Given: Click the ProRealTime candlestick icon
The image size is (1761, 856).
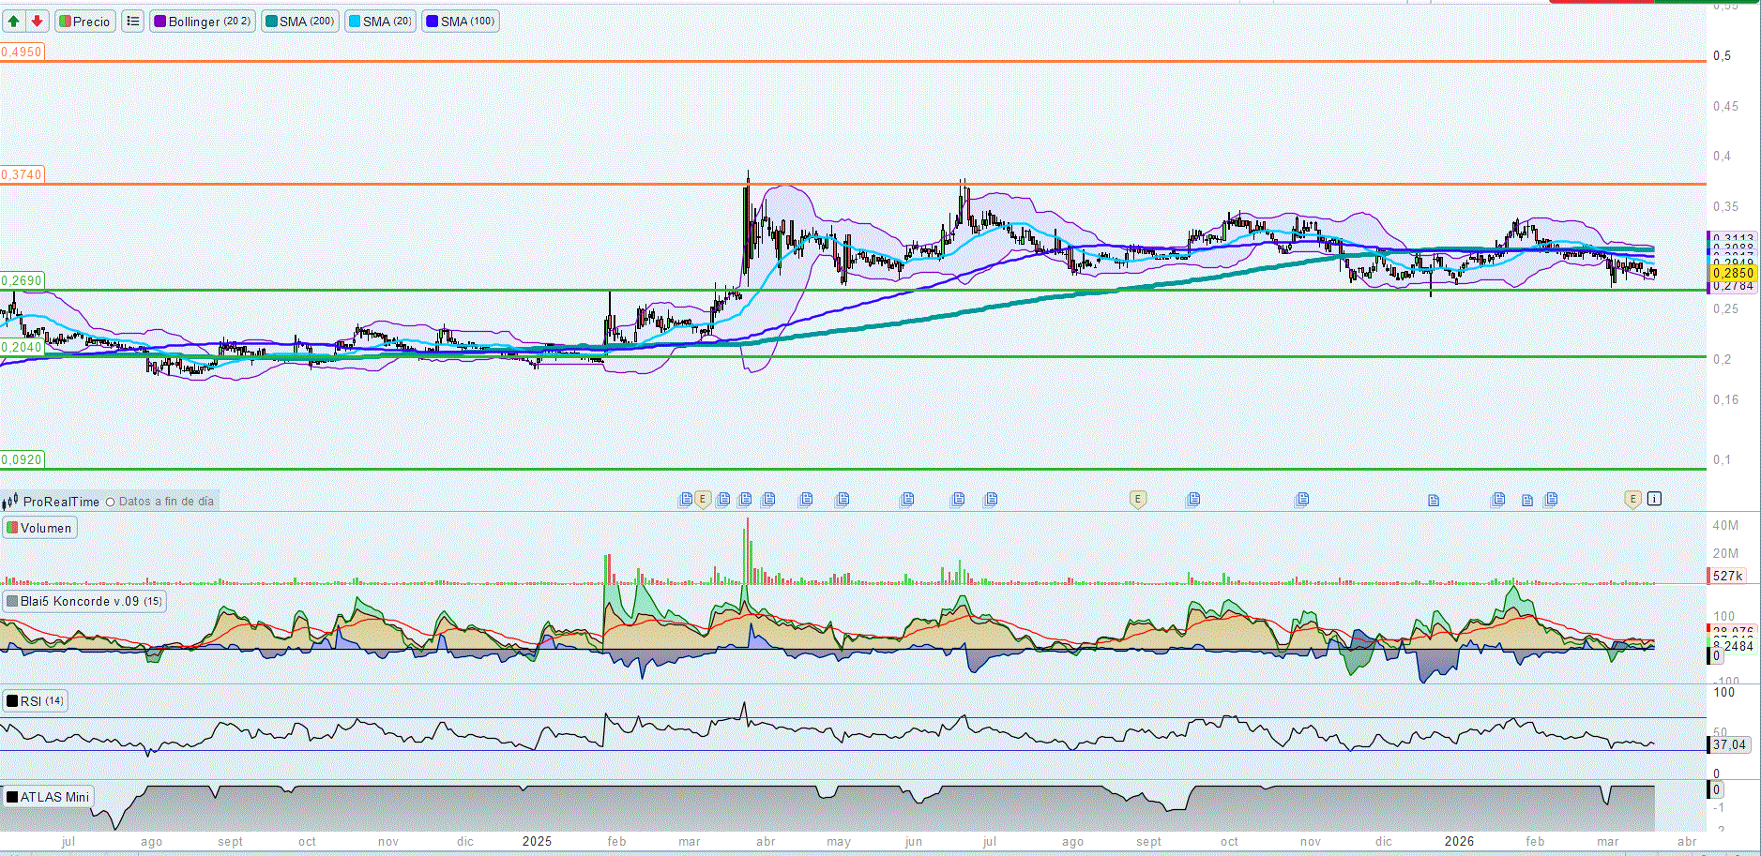Looking at the screenshot, I should [x=10, y=502].
